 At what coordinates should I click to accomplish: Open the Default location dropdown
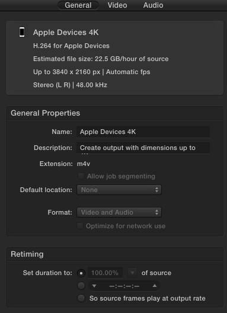[x=119, y=190]
